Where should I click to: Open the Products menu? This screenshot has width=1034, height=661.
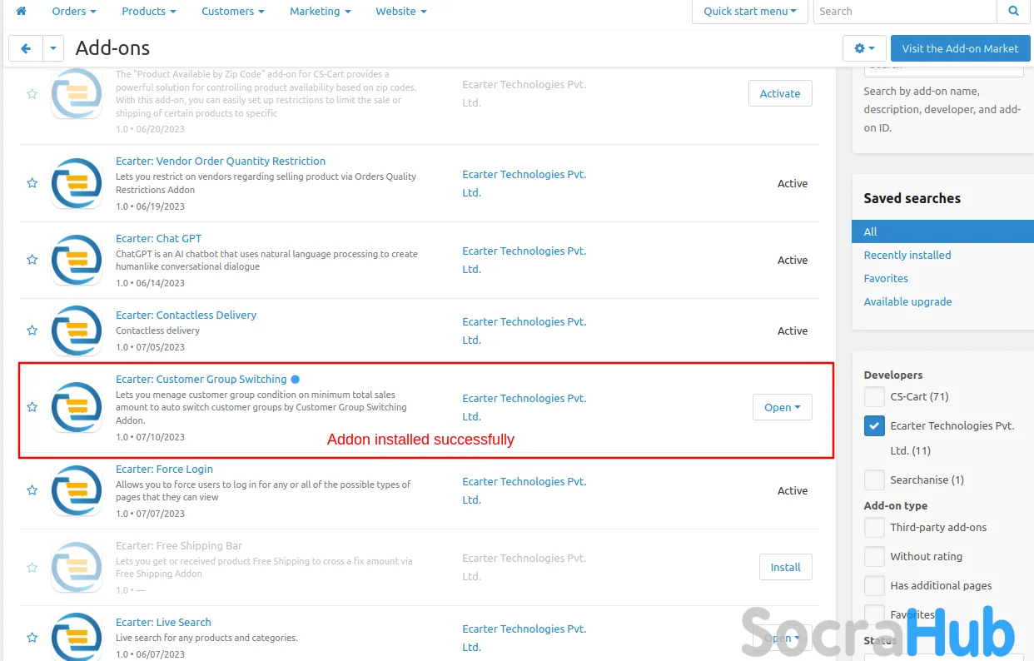tap(148, 11)
